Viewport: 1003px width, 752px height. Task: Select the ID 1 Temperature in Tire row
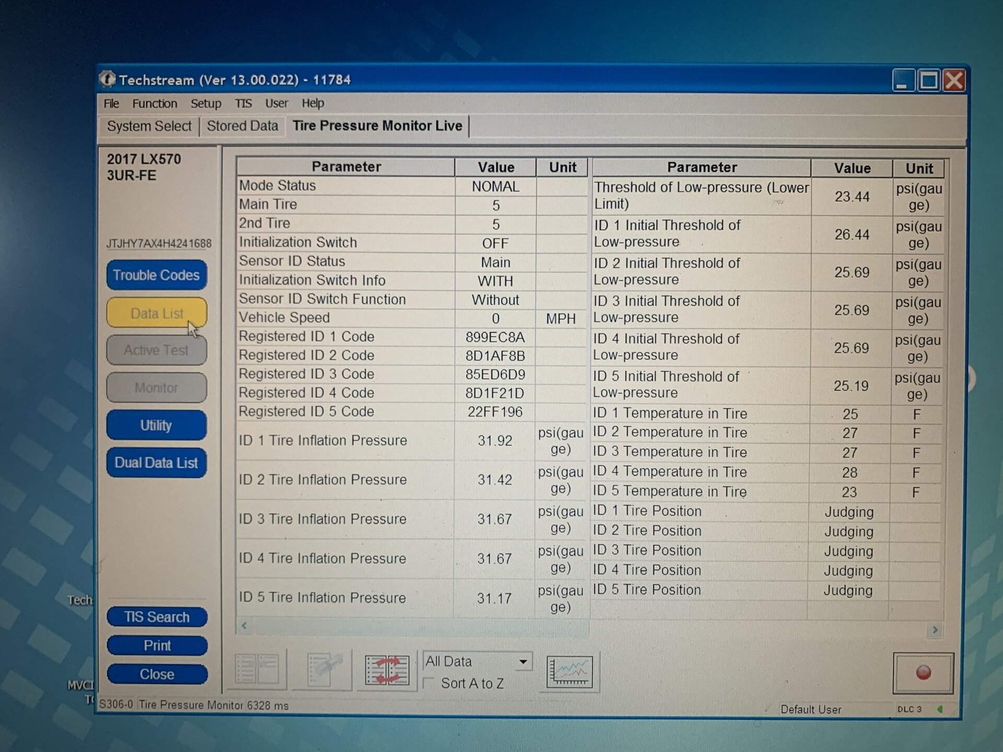click(x=767, y=414)
